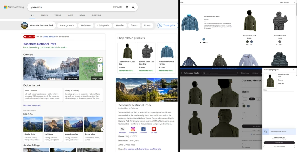Click the magnifying glass search icon
This screenshot has height=152, width=297.
pyautogui.click(x=133, y=7)
